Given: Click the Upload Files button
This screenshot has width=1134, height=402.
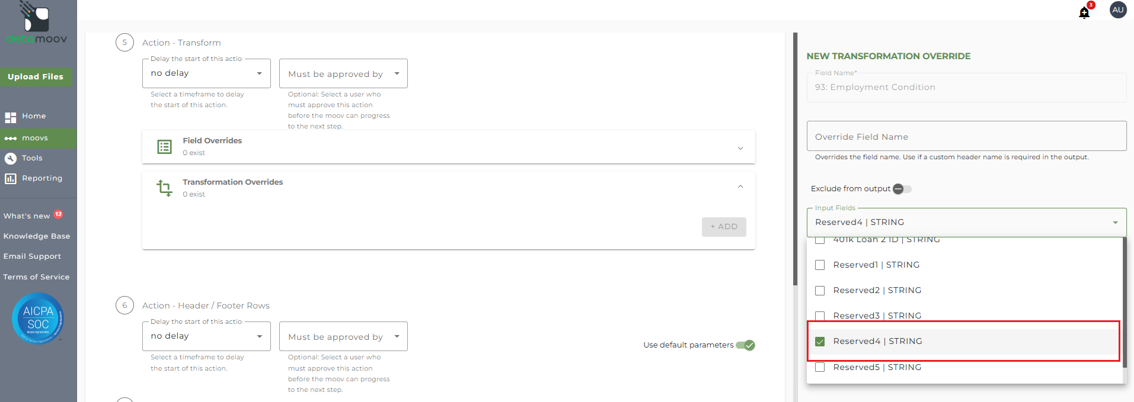Looking at the screenshot, I should coord(36,76).
